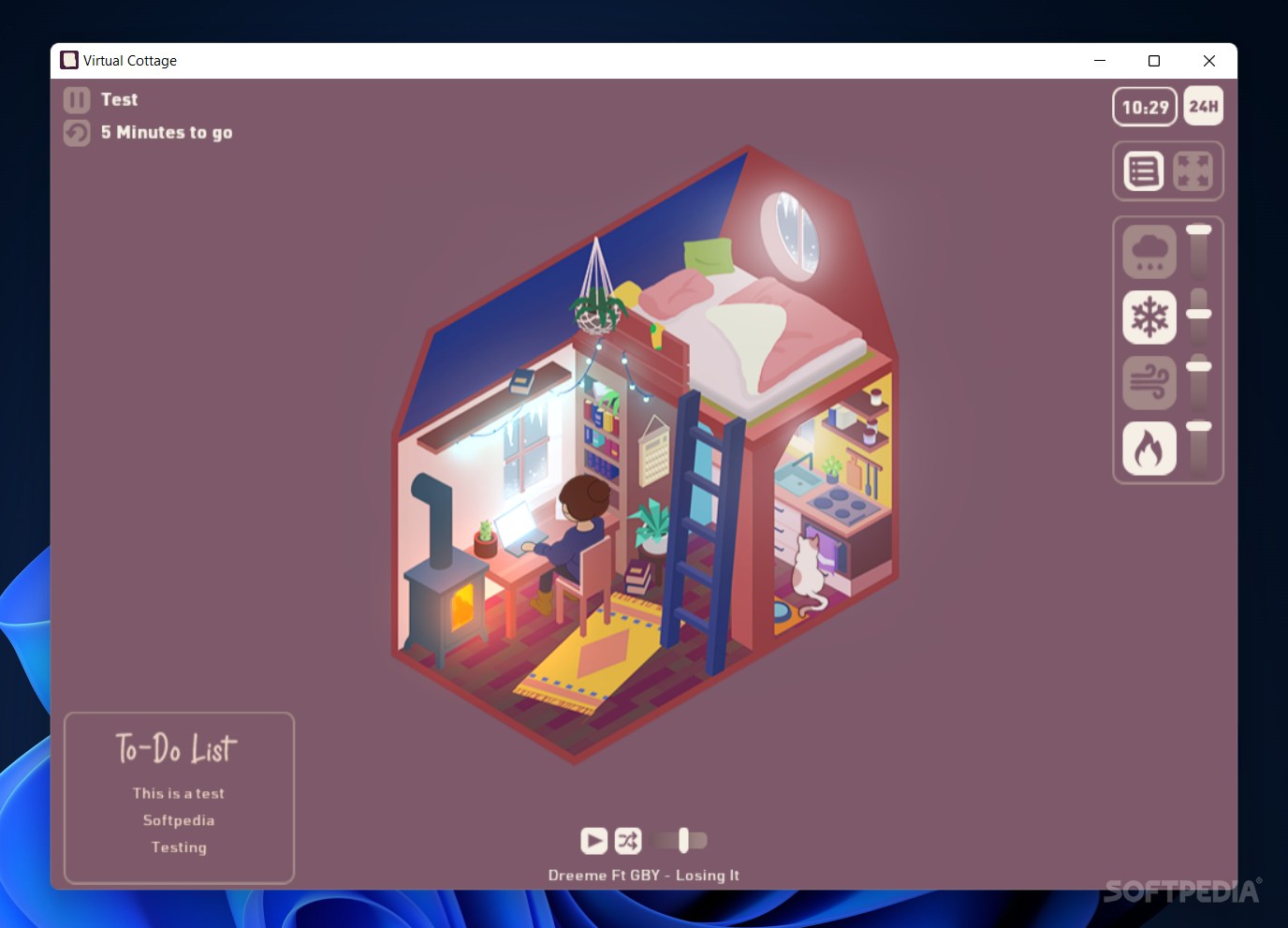The width and height of the screenshot is (1288, 928).
Task: Switch the 24H clock format toggle
Action: pos(1204,106)
